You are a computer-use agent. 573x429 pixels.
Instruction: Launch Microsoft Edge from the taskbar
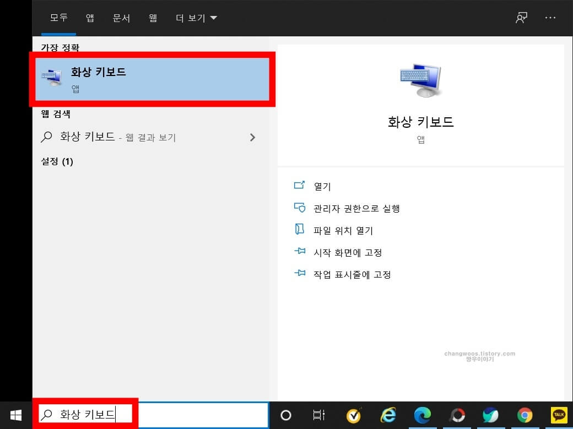[x=422, y=415]
